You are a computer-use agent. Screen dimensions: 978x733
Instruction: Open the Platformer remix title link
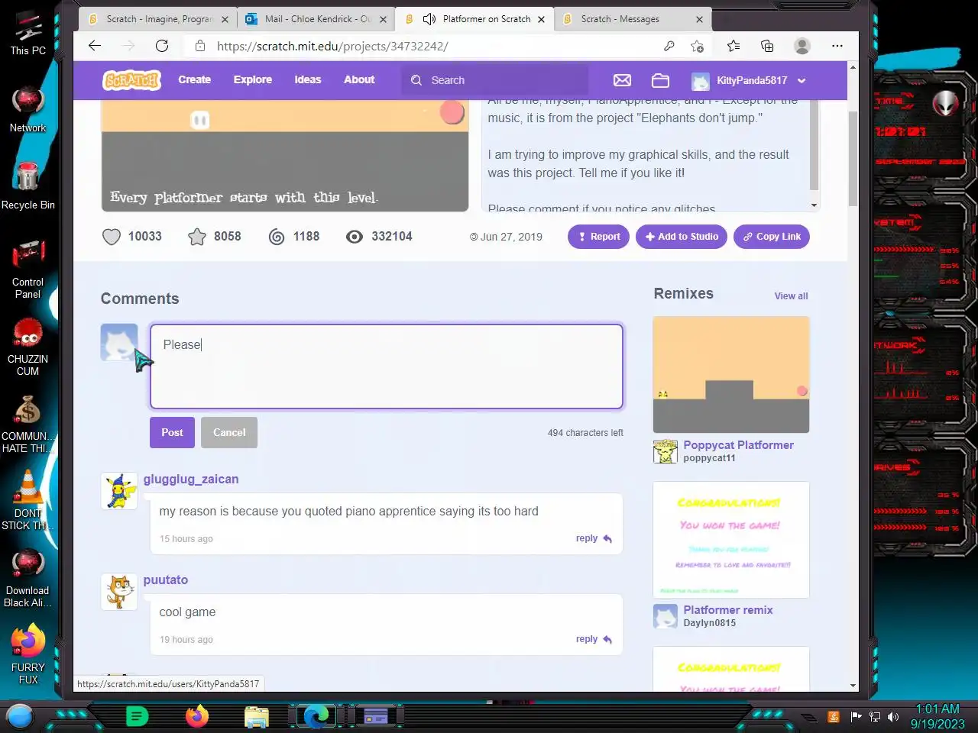[x=728, y=610]
